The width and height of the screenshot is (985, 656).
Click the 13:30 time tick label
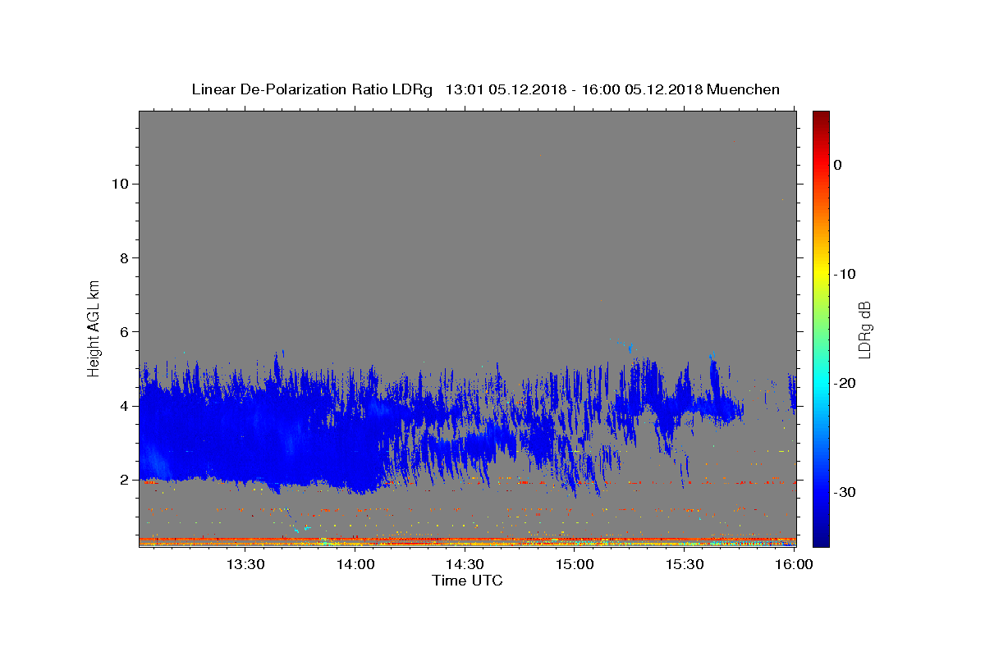click(245, 565)
